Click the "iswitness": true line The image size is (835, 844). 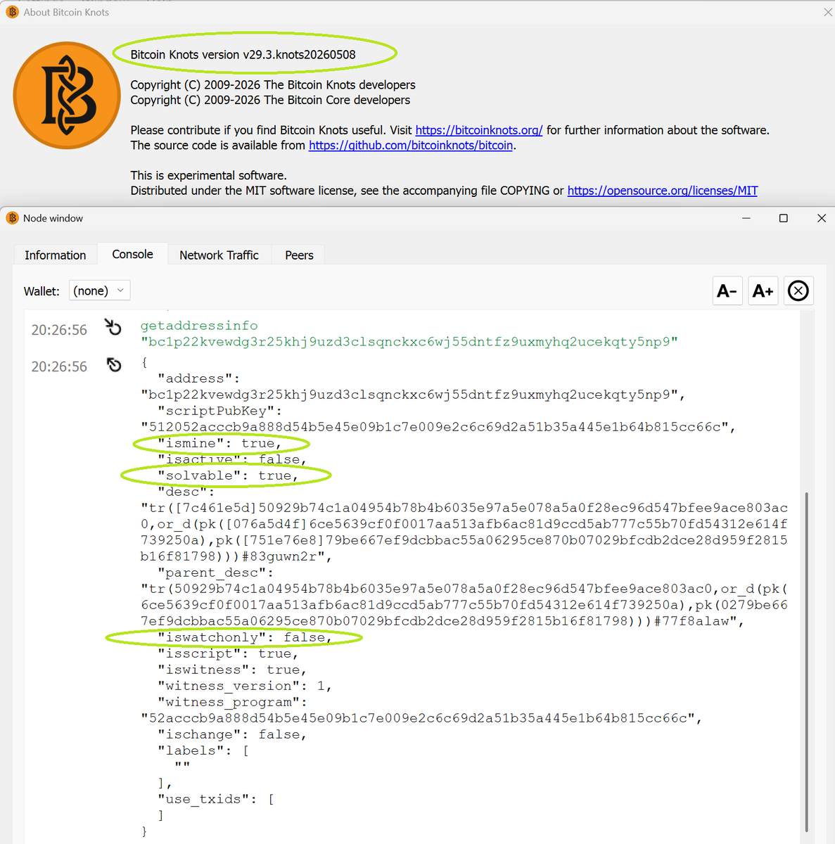coord(232,670)
